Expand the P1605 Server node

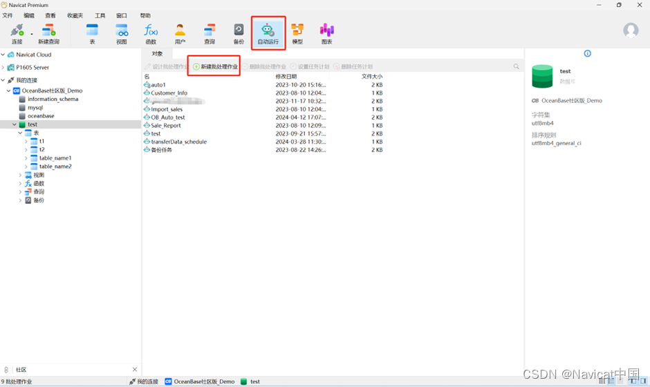click(x=3, y=67)
